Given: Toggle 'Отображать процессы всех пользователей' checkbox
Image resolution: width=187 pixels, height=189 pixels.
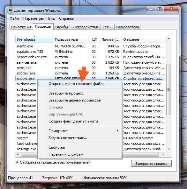Looking at the screenshot, I should tap(17, 162).
